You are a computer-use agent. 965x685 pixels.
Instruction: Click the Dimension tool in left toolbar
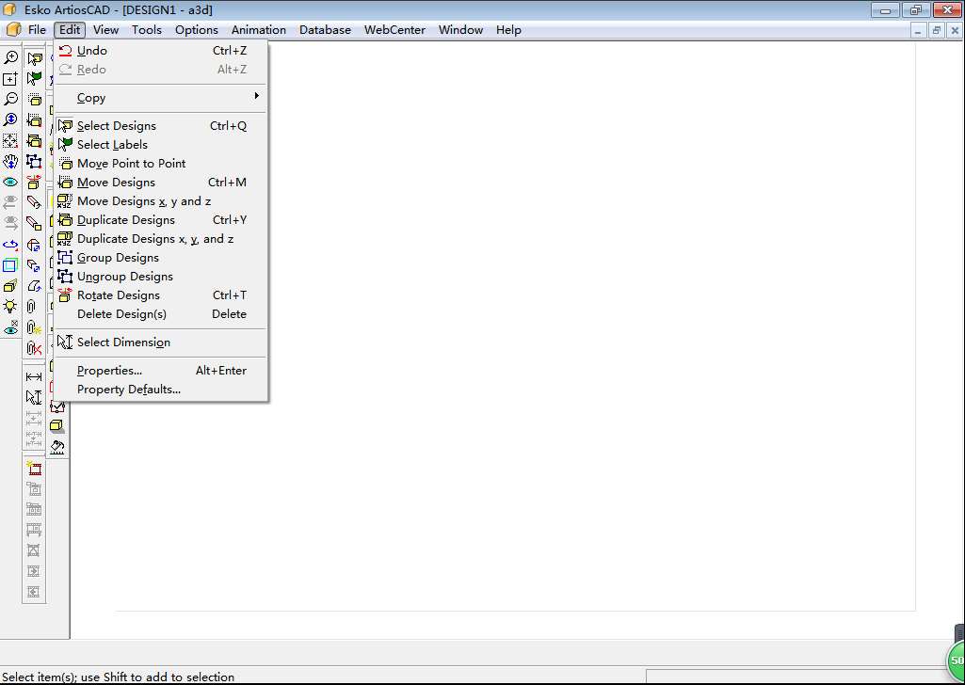tap(34, 377)
